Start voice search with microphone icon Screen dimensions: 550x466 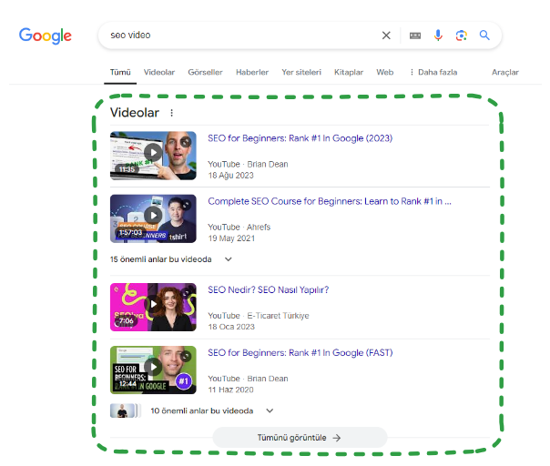point(438,35)
